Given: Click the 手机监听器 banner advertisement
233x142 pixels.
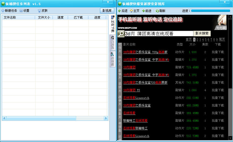Looking at the screenshot, I should [172, 22].
